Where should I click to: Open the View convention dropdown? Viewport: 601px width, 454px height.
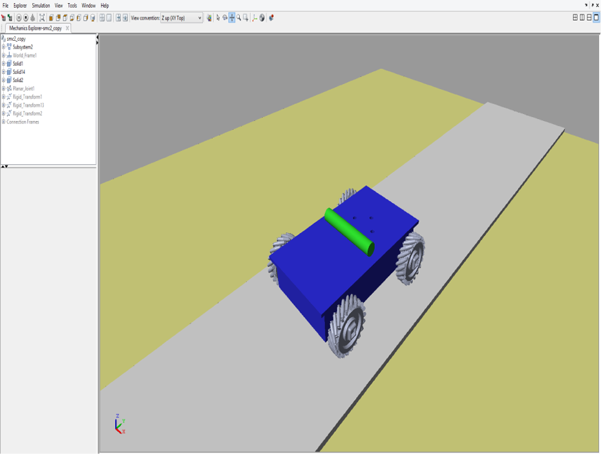tap(182, 18)
